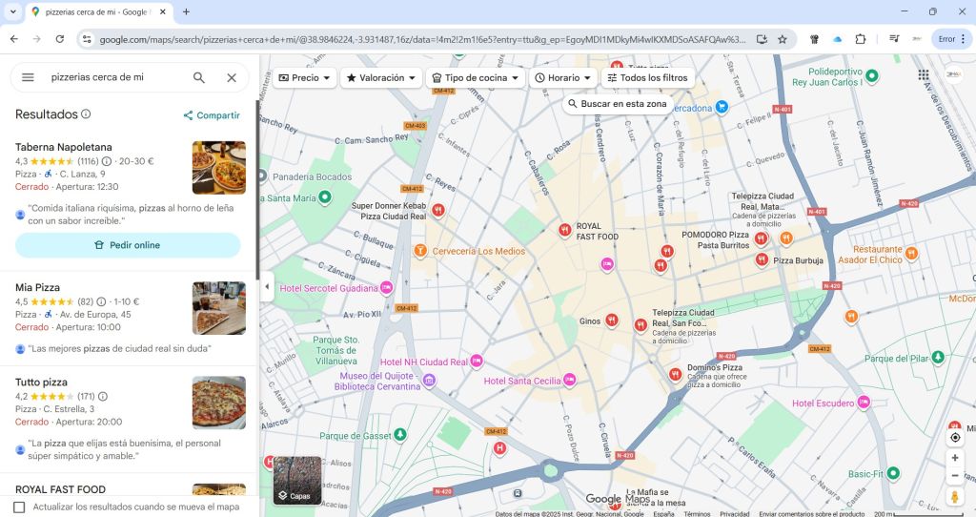This screenshot has width=976, height=517.
Task: Click Parque del Pilar map marker
Action: coord(938,358)
